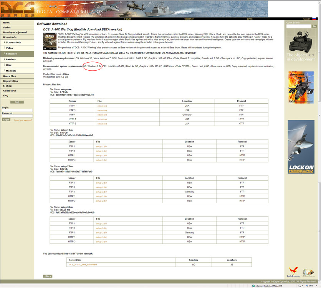Open the Forum menu item
321x288 pixels.
pos(127,19)
